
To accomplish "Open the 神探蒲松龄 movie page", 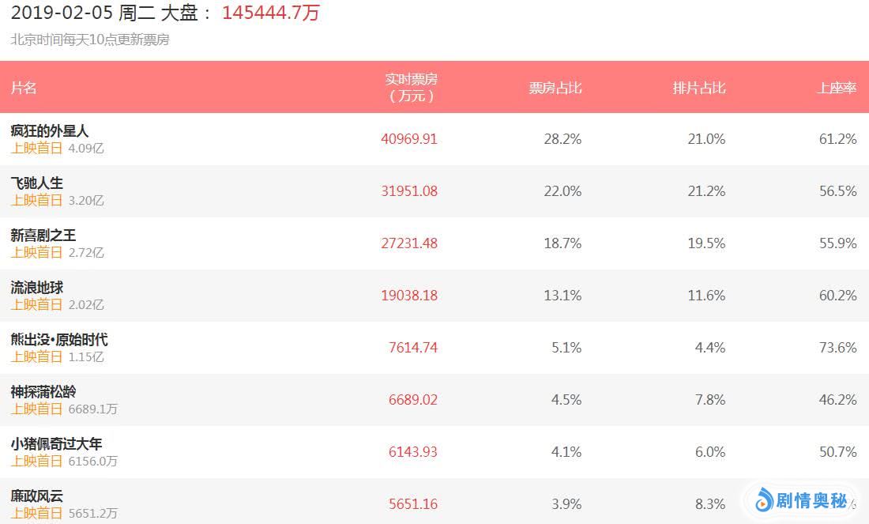I will 43,392.
